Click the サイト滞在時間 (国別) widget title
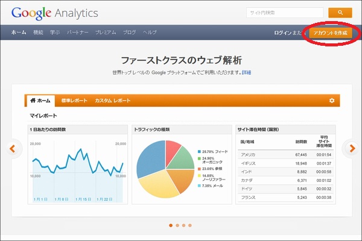Image resolution: width=362 pixels, height=241 pixels. 258,130
